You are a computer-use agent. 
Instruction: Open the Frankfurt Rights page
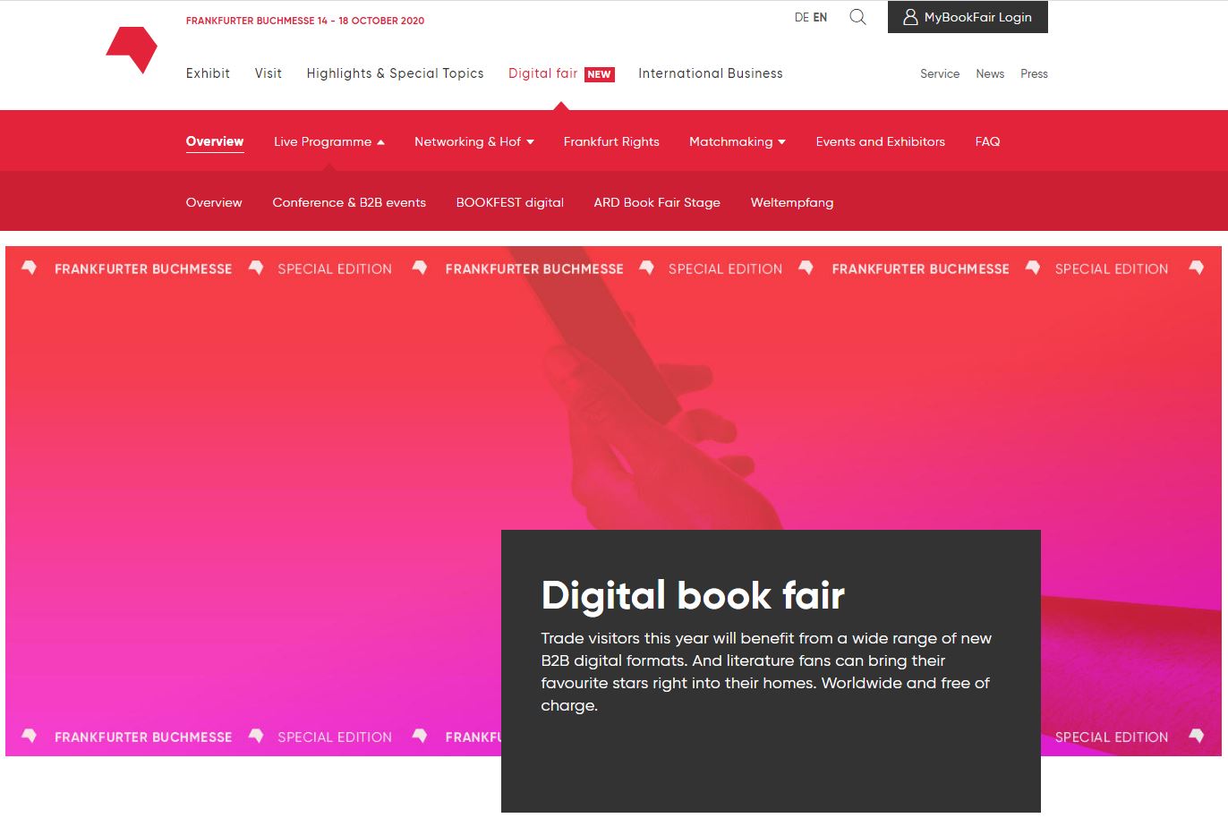[x=611, y=141]
